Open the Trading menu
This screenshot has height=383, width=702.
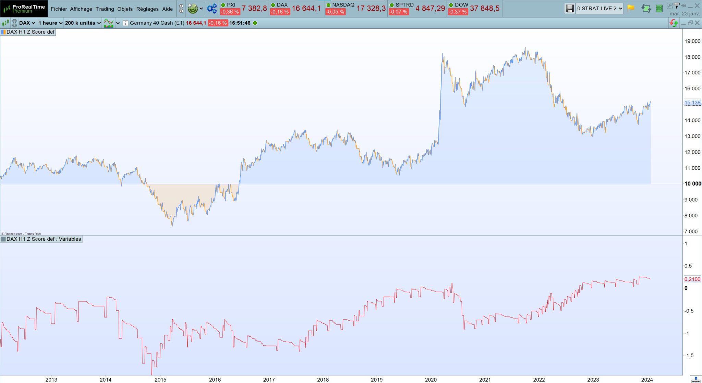pyautogui.click(x=105, y=9)
